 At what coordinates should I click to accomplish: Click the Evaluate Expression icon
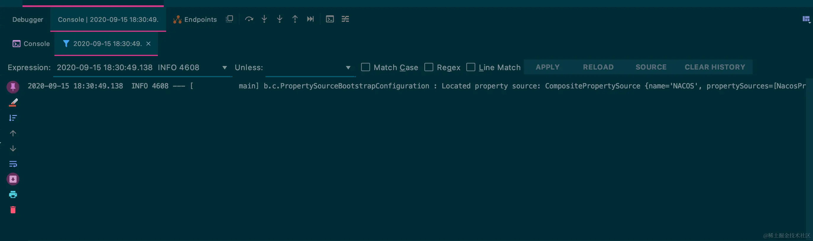click(330, 19)
